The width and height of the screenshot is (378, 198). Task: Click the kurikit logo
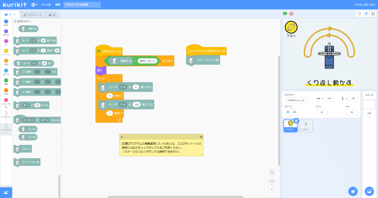tap(15, 4)
